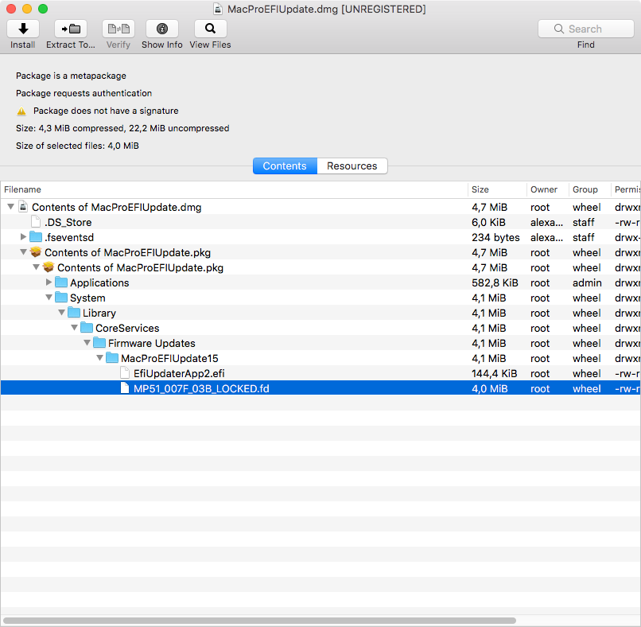641x627 pixels.
Task: Click the .DS_Store file icon
Action: [36, 222]
